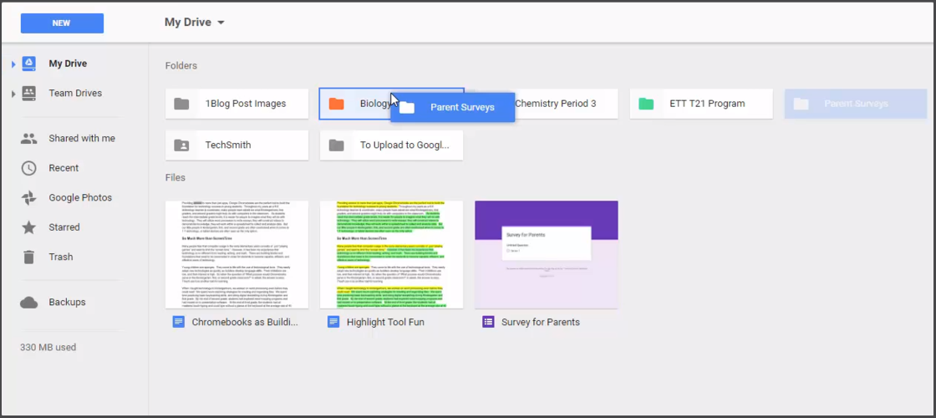This screenshot has width=936, height=418.
Task: Select the ETT T21 Program folder name
Action: click(707, 104)
